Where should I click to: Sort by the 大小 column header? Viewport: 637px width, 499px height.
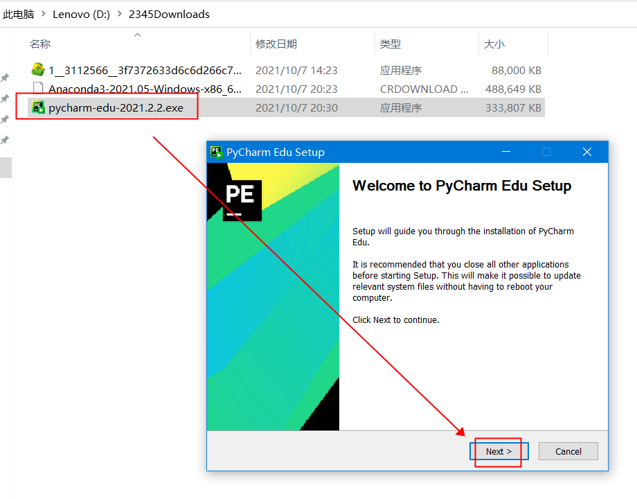pyautogui.click(x=494, y=44)
